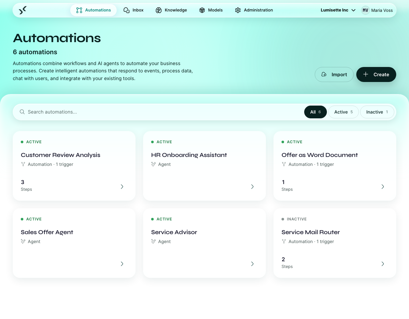Open the Models tab
Image resolution: width=409 pixels, height=319 pixels.
[x=211, y=10]
